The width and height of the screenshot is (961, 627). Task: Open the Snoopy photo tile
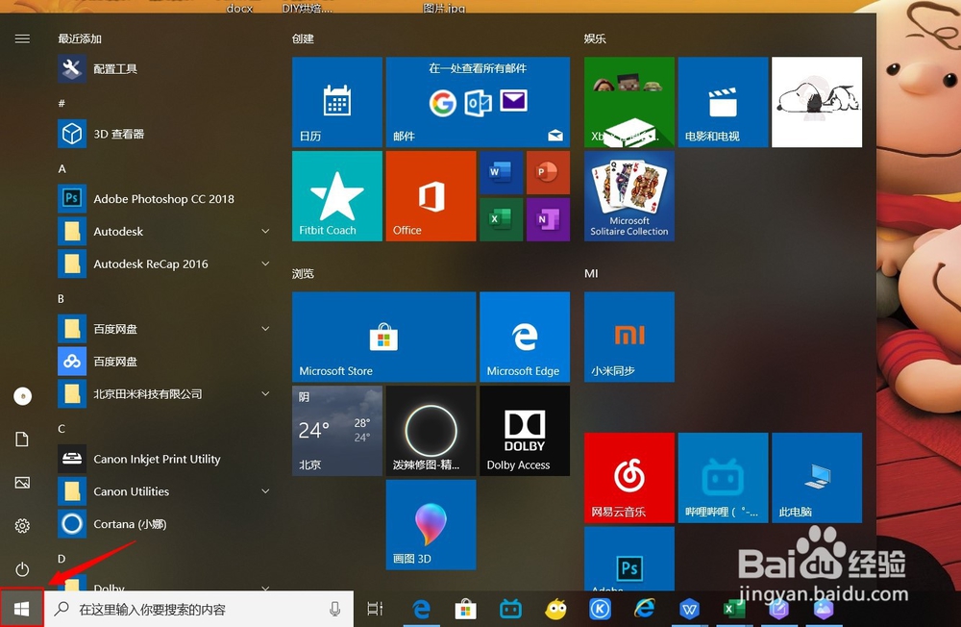tap(816, 102)
